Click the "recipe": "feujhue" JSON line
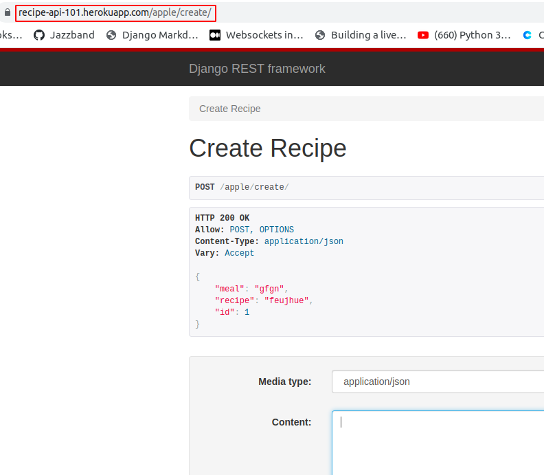The height and width of the screenshot is (475, 544). click(264, 300)
